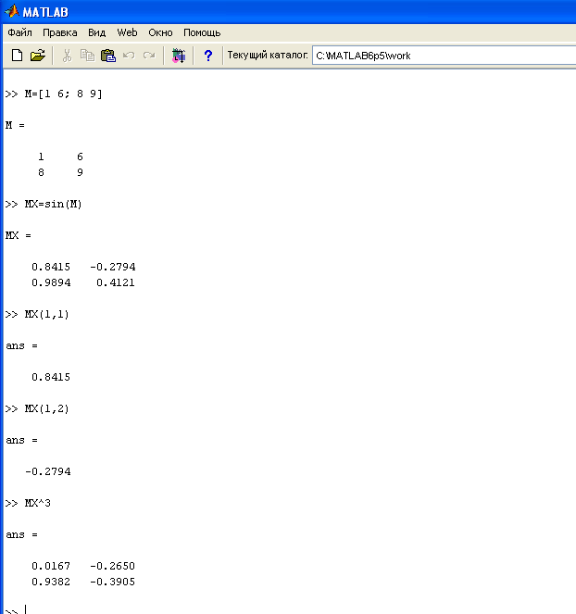Click the New M-file icon
Image resolution: width=576 pixels, height=614 pixels.
[x=17, y=56]
